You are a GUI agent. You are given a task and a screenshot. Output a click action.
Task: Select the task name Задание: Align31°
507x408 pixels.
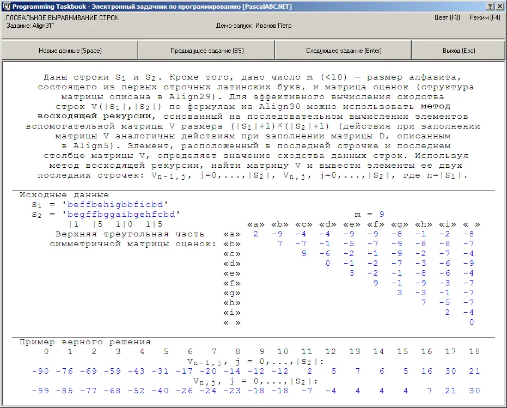pyautogui.click(x=30, y=26)
